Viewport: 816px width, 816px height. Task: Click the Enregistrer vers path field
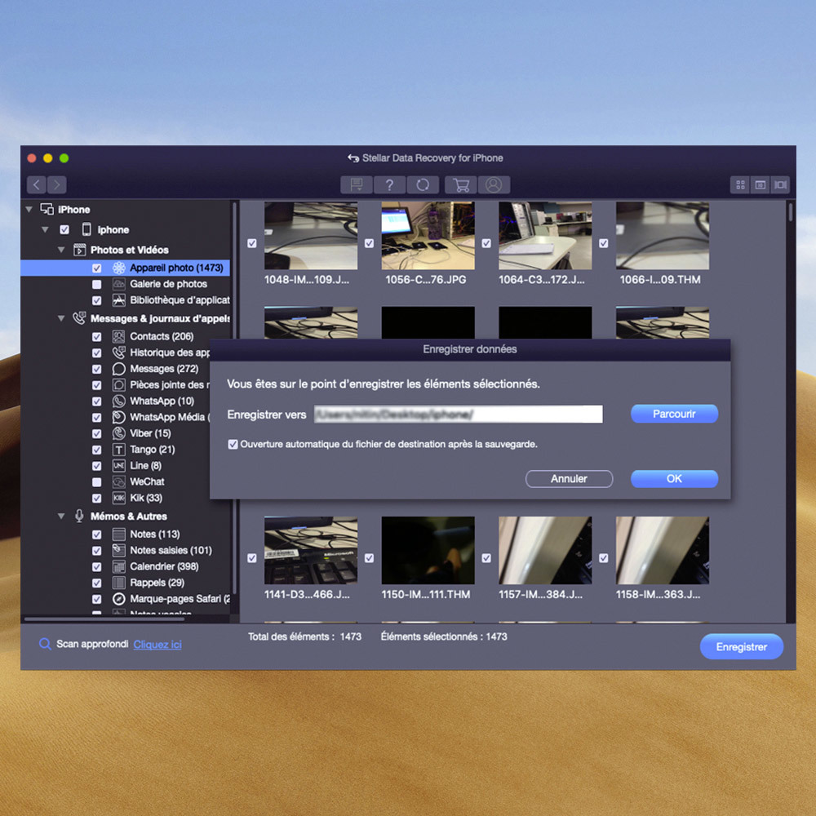click(x=458, y=415)
